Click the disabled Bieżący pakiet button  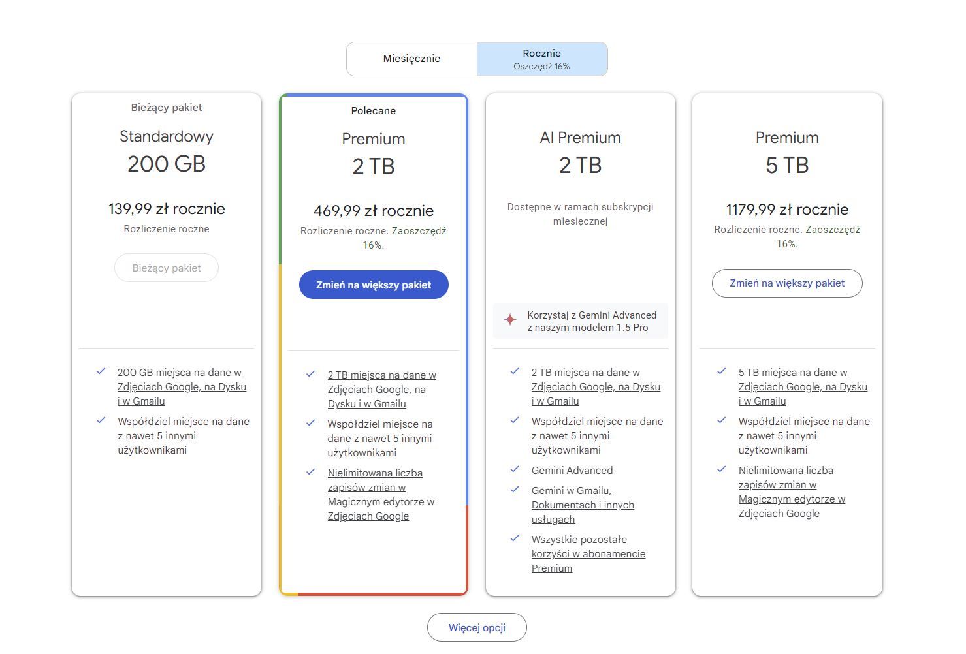pyautogui.click(x=167, y=268)
